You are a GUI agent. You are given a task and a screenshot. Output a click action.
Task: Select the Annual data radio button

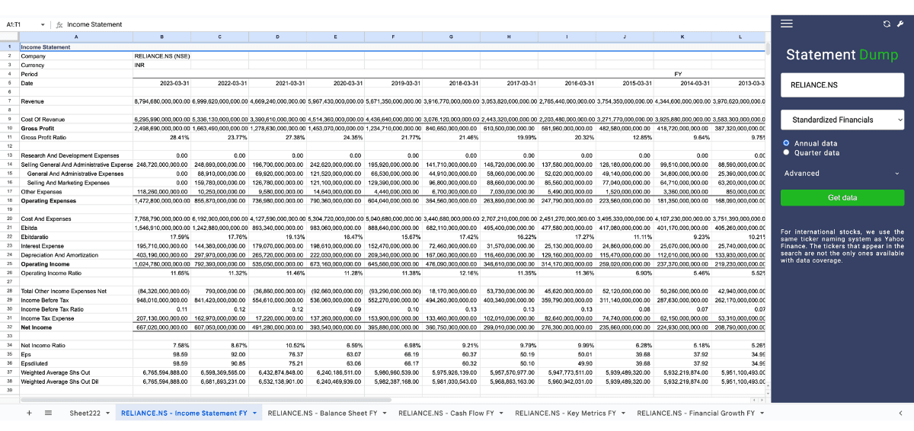pos(786,143)
